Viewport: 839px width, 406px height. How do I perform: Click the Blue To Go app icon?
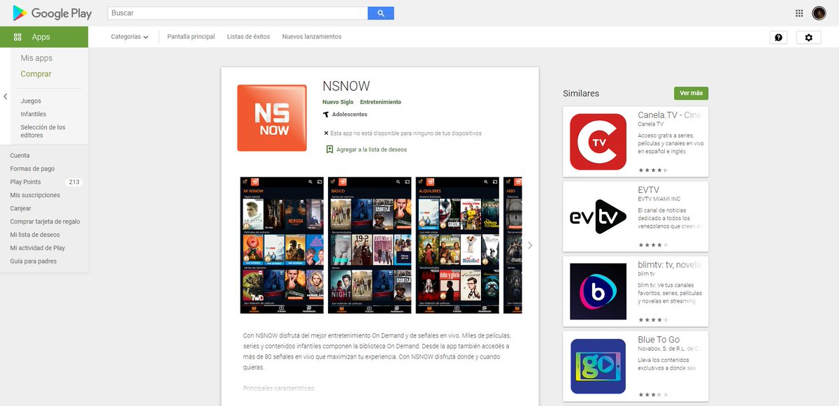click(x=598, y=366)
